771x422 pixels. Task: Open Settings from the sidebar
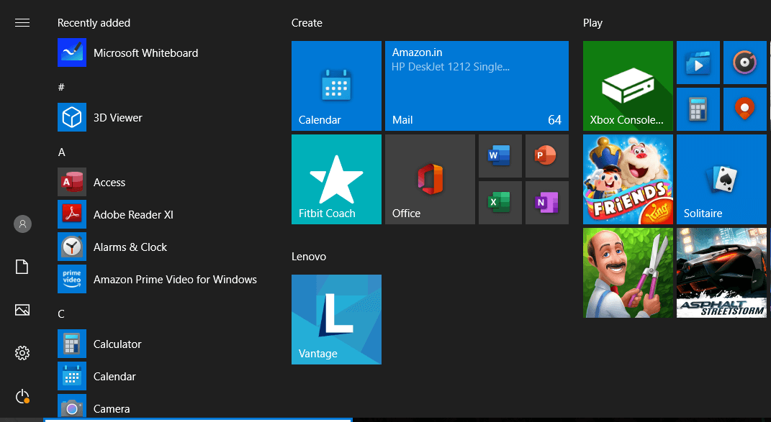click(x=22, y=353)
